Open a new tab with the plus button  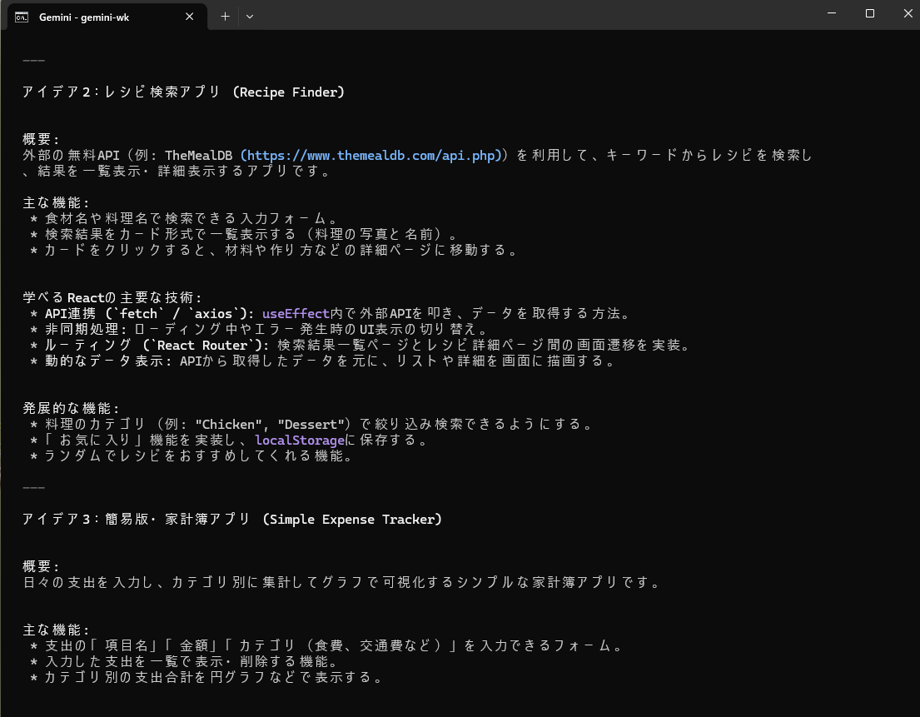point(225,16)
